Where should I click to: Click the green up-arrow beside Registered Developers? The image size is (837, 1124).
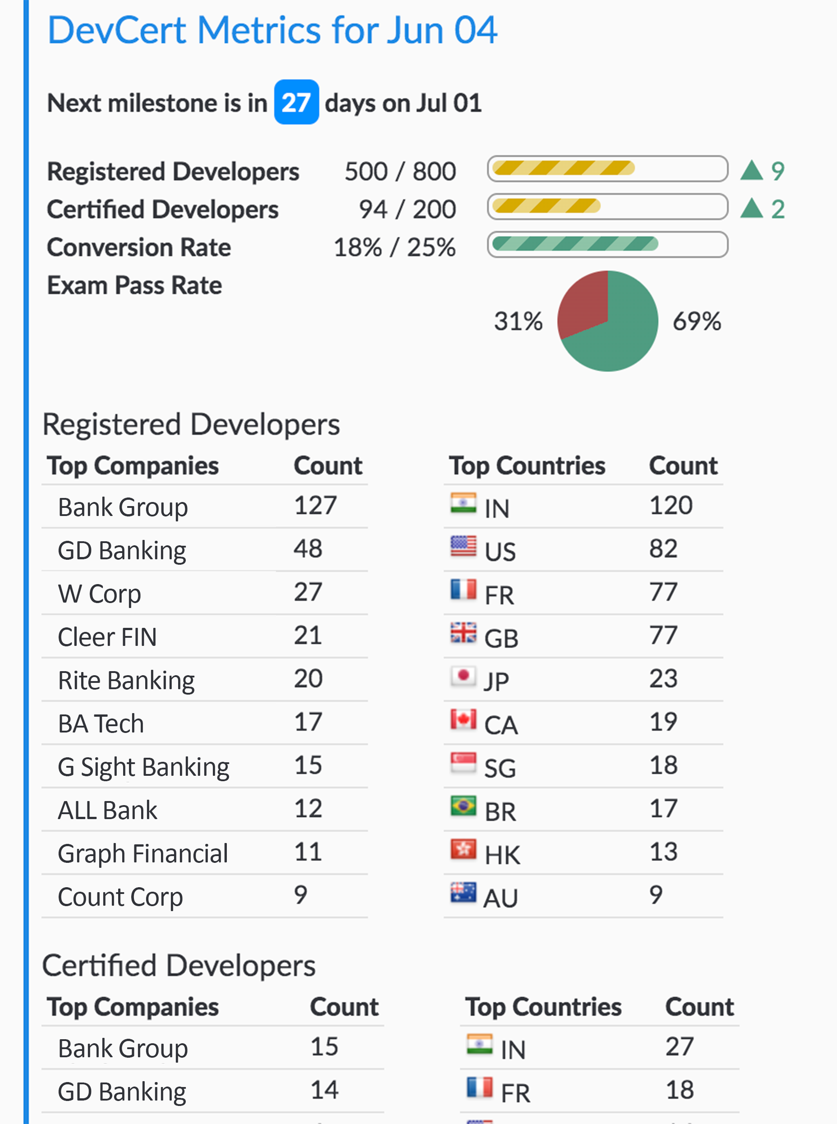[751, 171]
